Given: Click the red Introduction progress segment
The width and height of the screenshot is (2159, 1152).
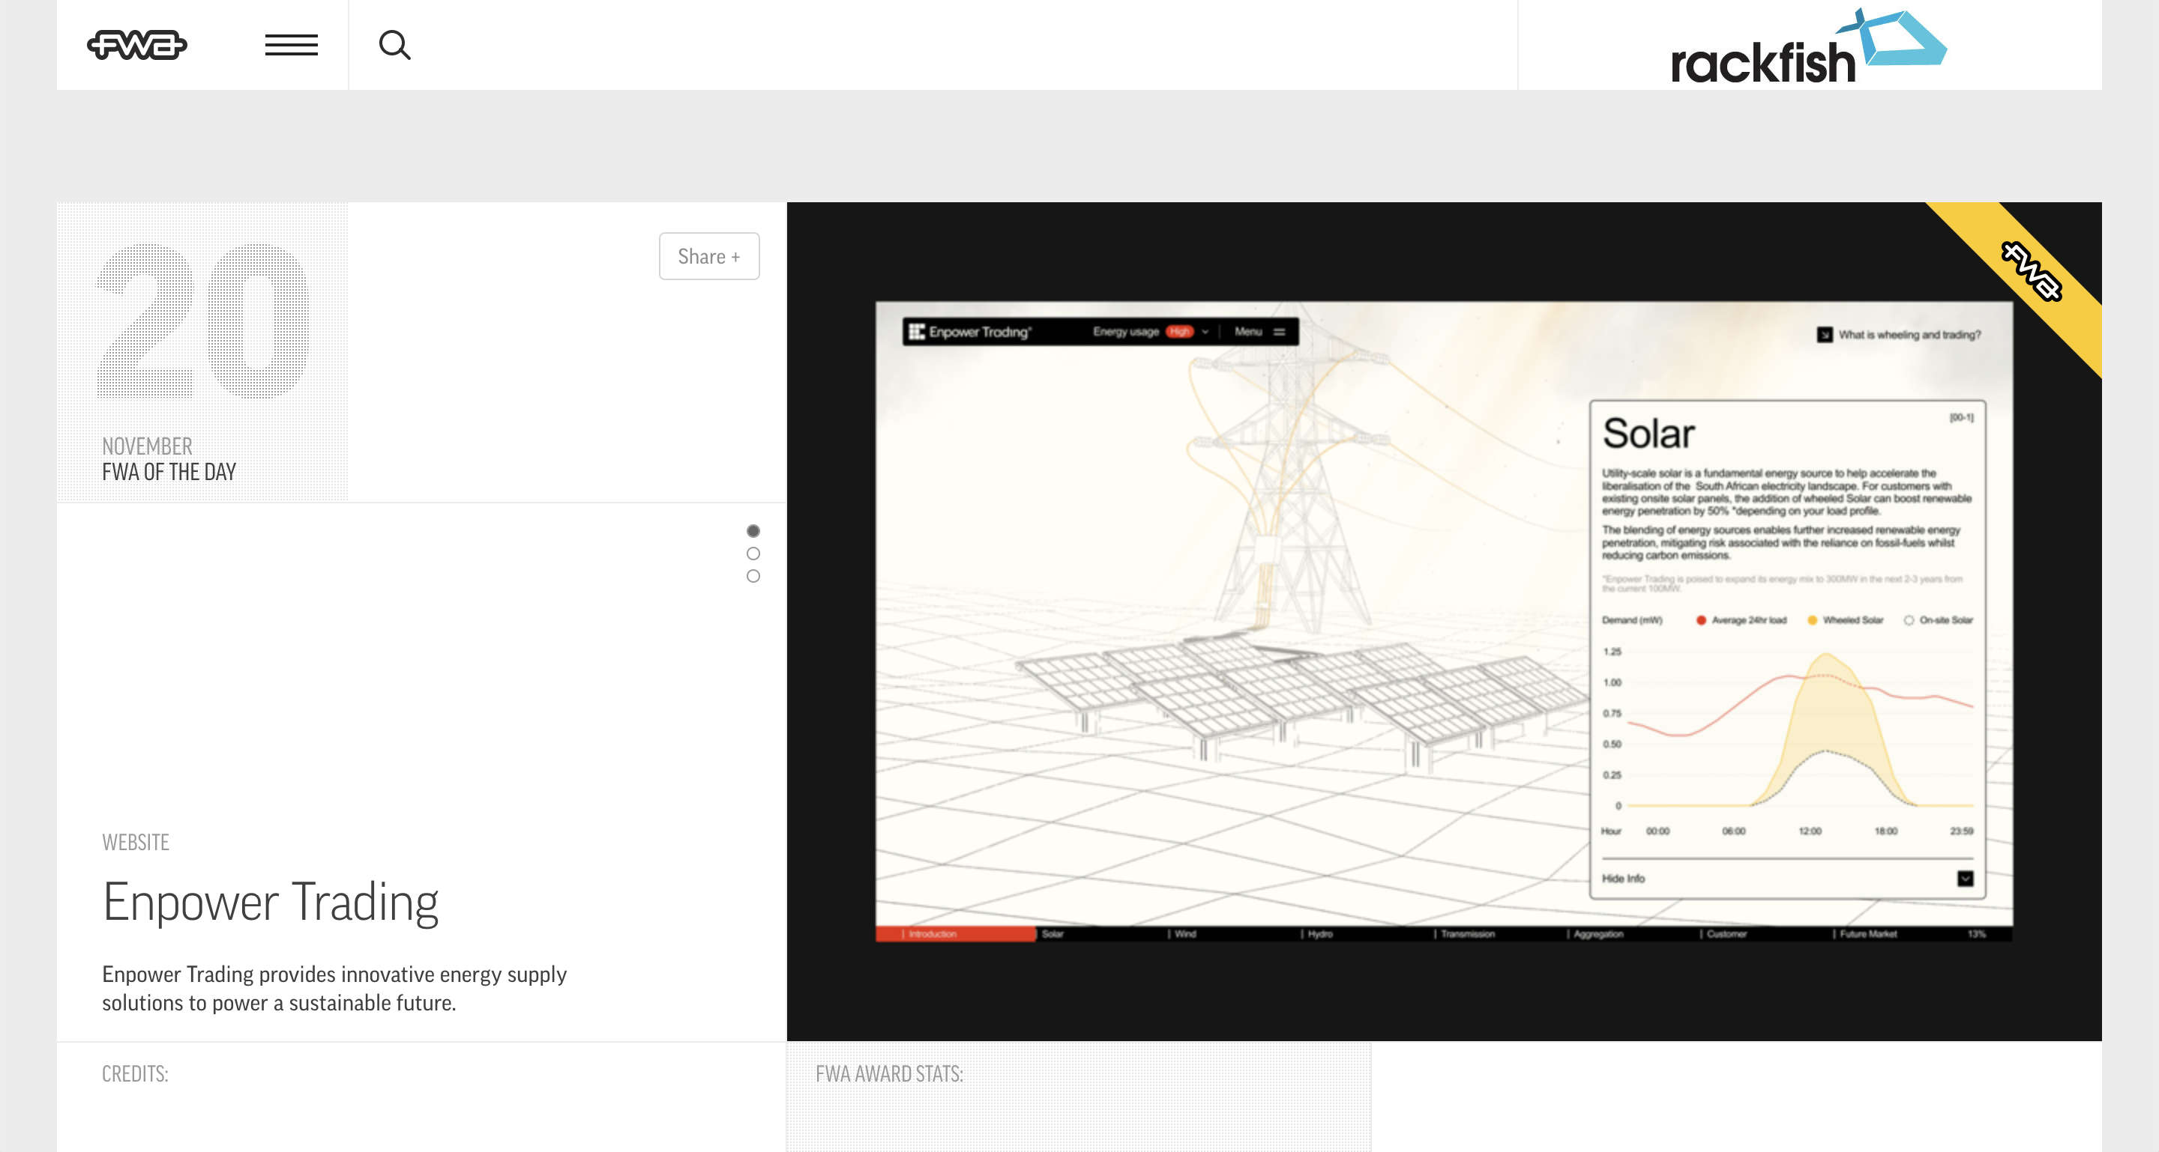Looking at the screenshot, I should coord(954,933).
